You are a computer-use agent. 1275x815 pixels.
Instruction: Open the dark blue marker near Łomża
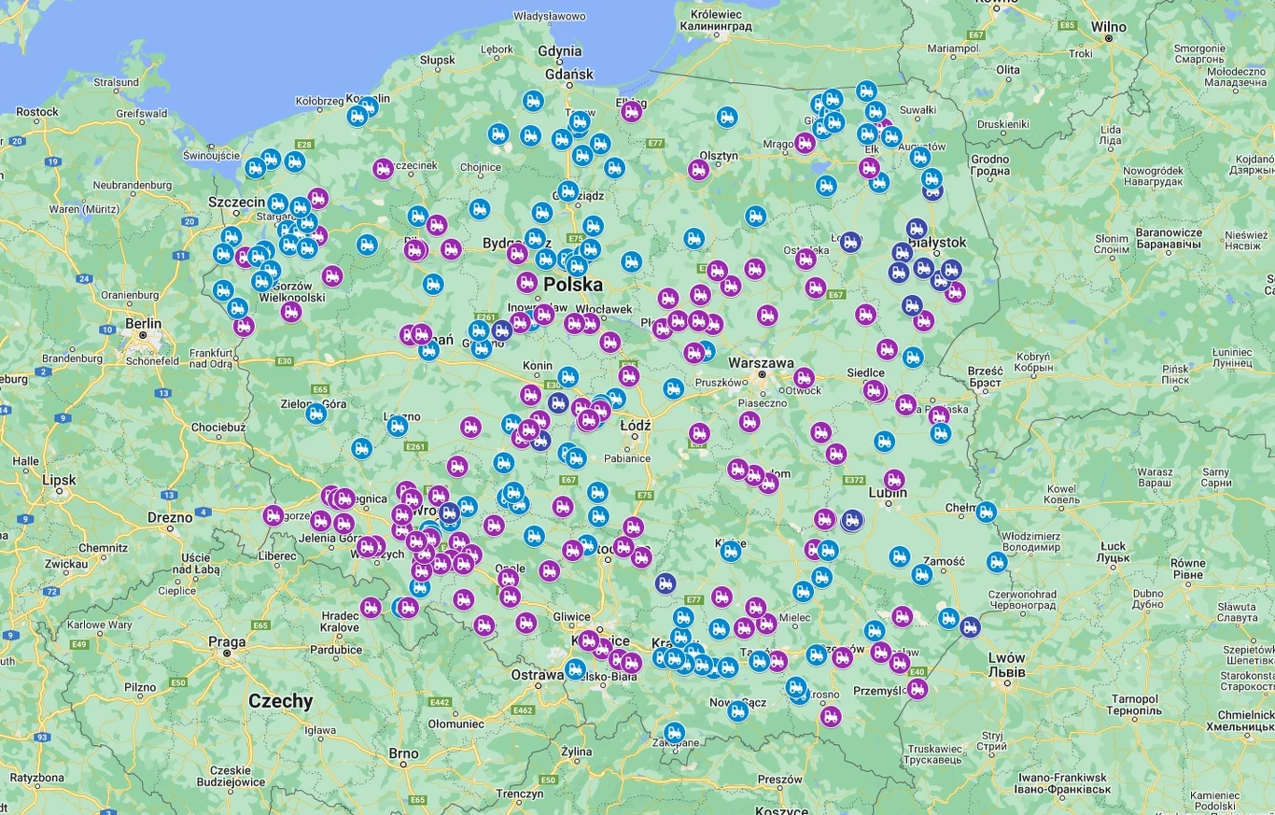point(849,242)
